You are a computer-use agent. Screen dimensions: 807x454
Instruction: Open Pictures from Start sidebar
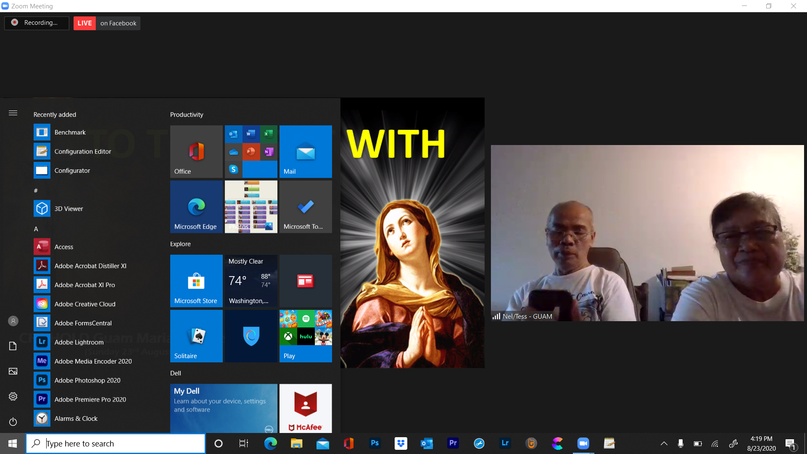coord(13,371)
